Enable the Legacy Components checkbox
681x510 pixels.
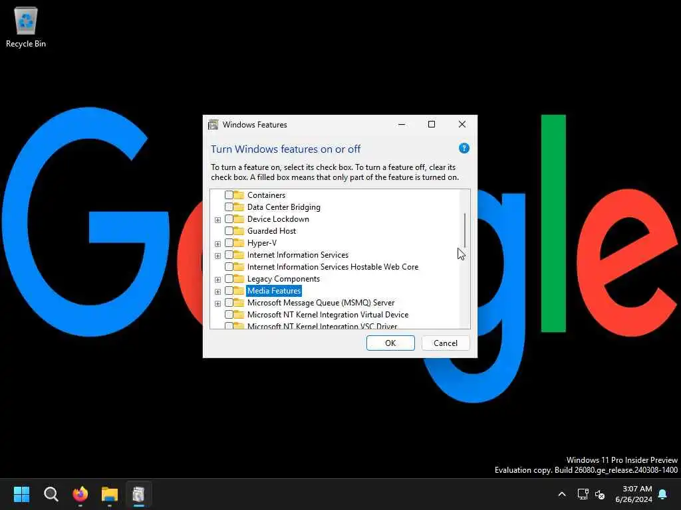[x=229, y=278]
